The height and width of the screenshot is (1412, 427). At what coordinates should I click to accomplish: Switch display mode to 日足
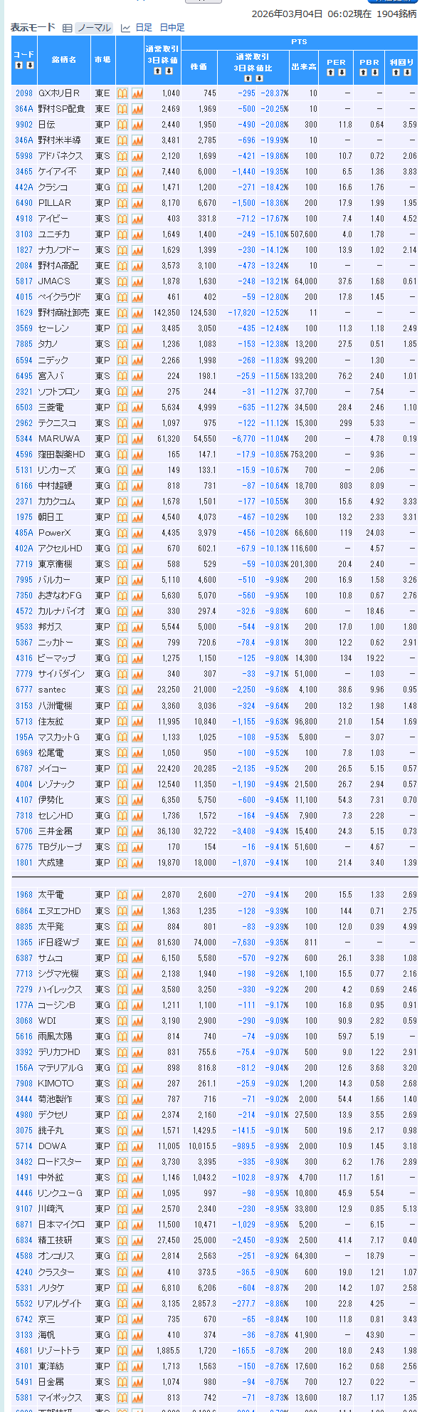click(x=144, y=28)
